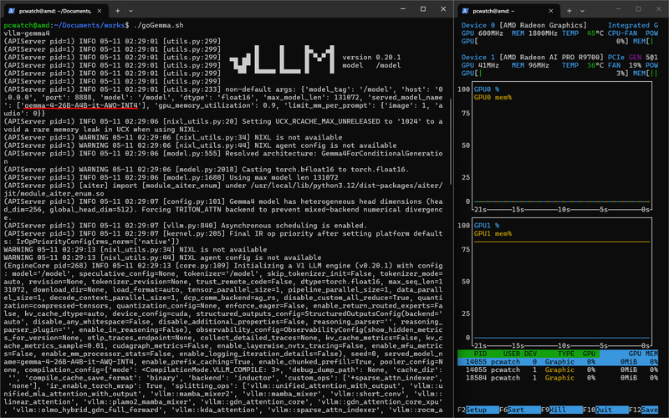Click the GPU0 % graph legend
The height and width of the screenshot is (418, 669).
tap(487, 89)
